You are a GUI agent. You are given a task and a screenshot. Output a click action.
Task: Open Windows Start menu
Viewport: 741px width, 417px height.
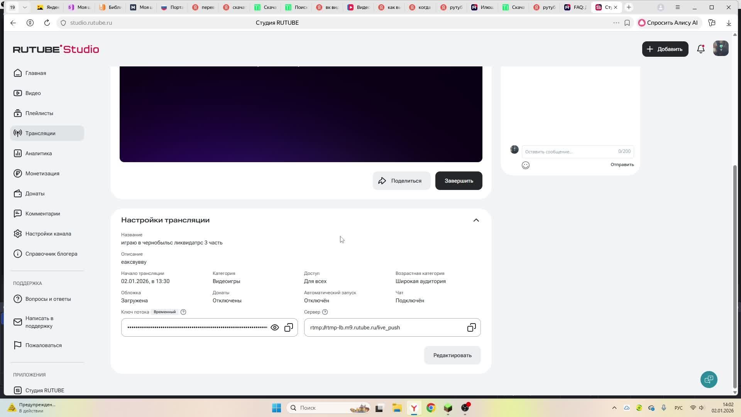(x=276, y=408)
